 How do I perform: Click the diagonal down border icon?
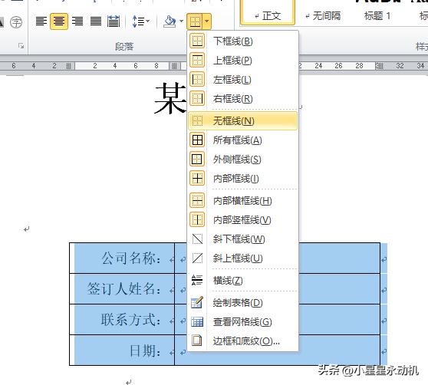click(x=197, y=239)
